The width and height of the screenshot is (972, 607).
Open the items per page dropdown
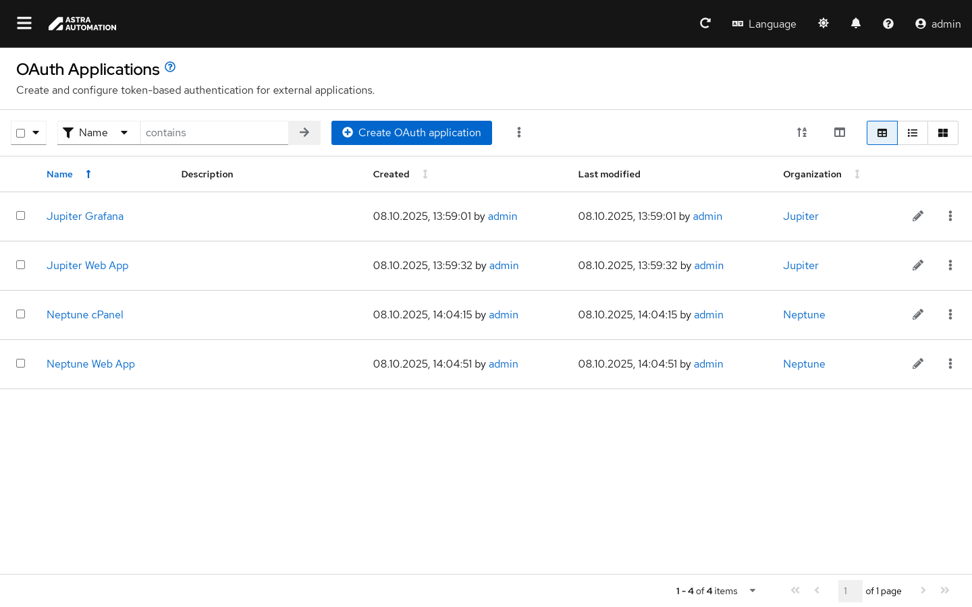click(753, 591)
